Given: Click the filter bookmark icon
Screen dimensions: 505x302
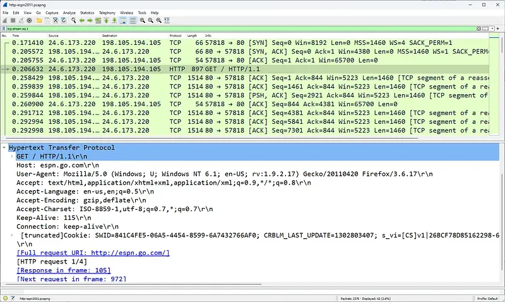Looking at the screenshot, I should [x=4, y=28].
